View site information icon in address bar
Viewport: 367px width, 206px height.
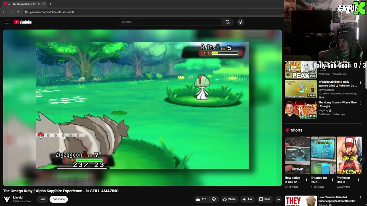coord(26,12)
